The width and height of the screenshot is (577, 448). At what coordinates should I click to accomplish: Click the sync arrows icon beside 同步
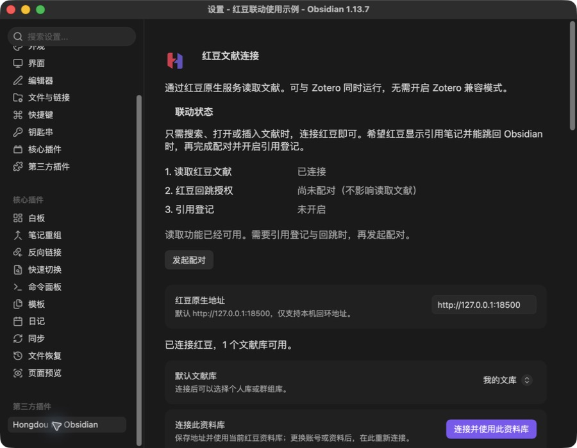point(18,339)
